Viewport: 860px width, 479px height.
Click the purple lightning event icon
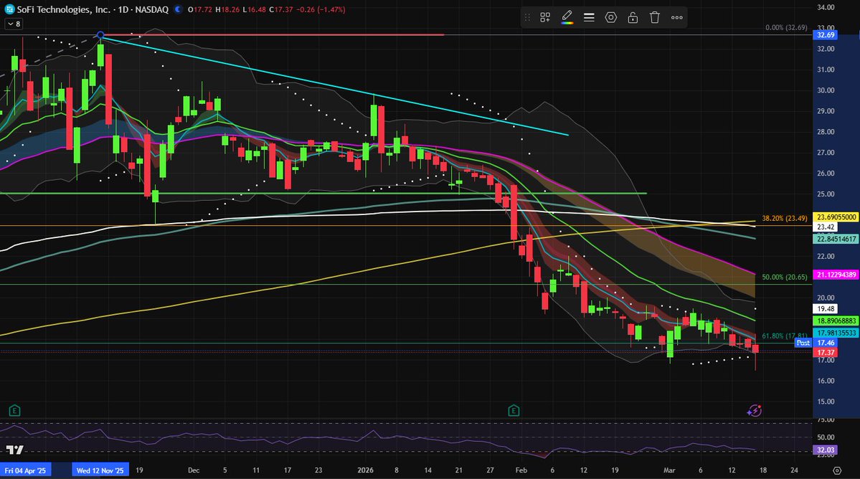tap(755, 410)
